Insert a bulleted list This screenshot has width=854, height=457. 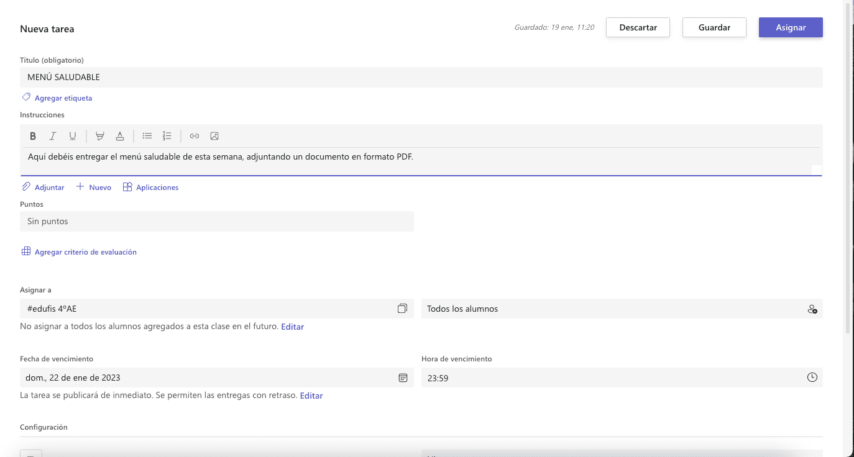147,136
